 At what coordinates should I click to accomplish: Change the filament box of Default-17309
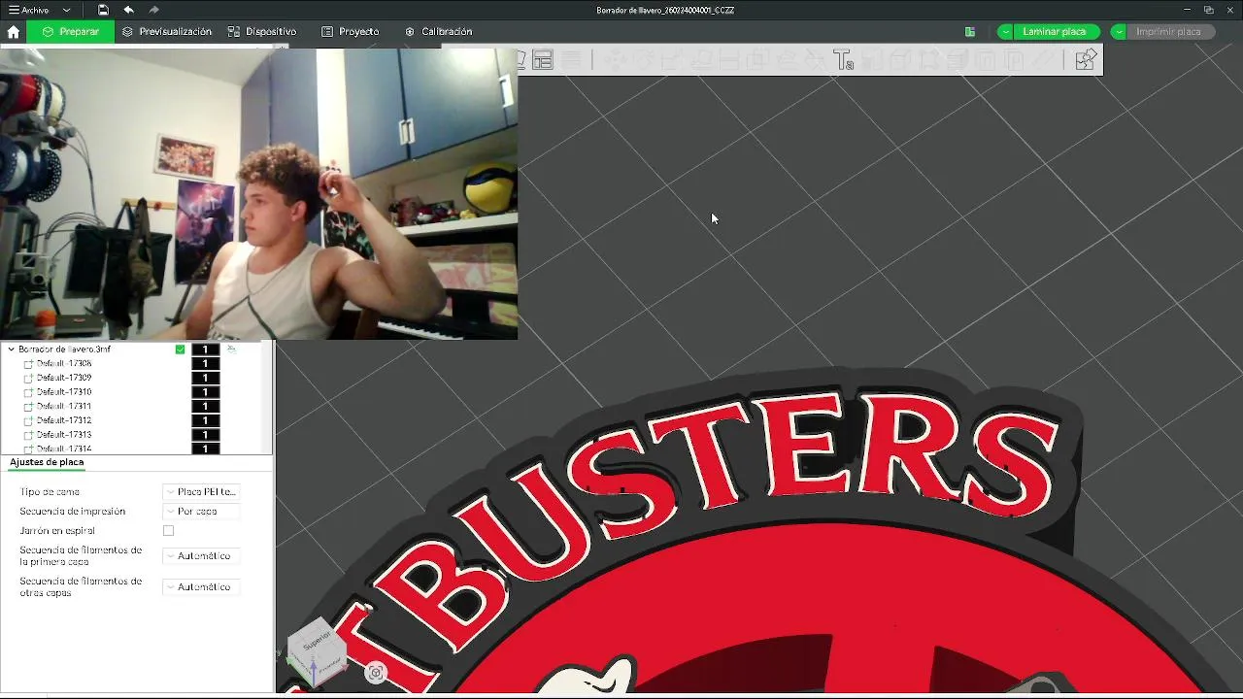(x=205, y=378)
